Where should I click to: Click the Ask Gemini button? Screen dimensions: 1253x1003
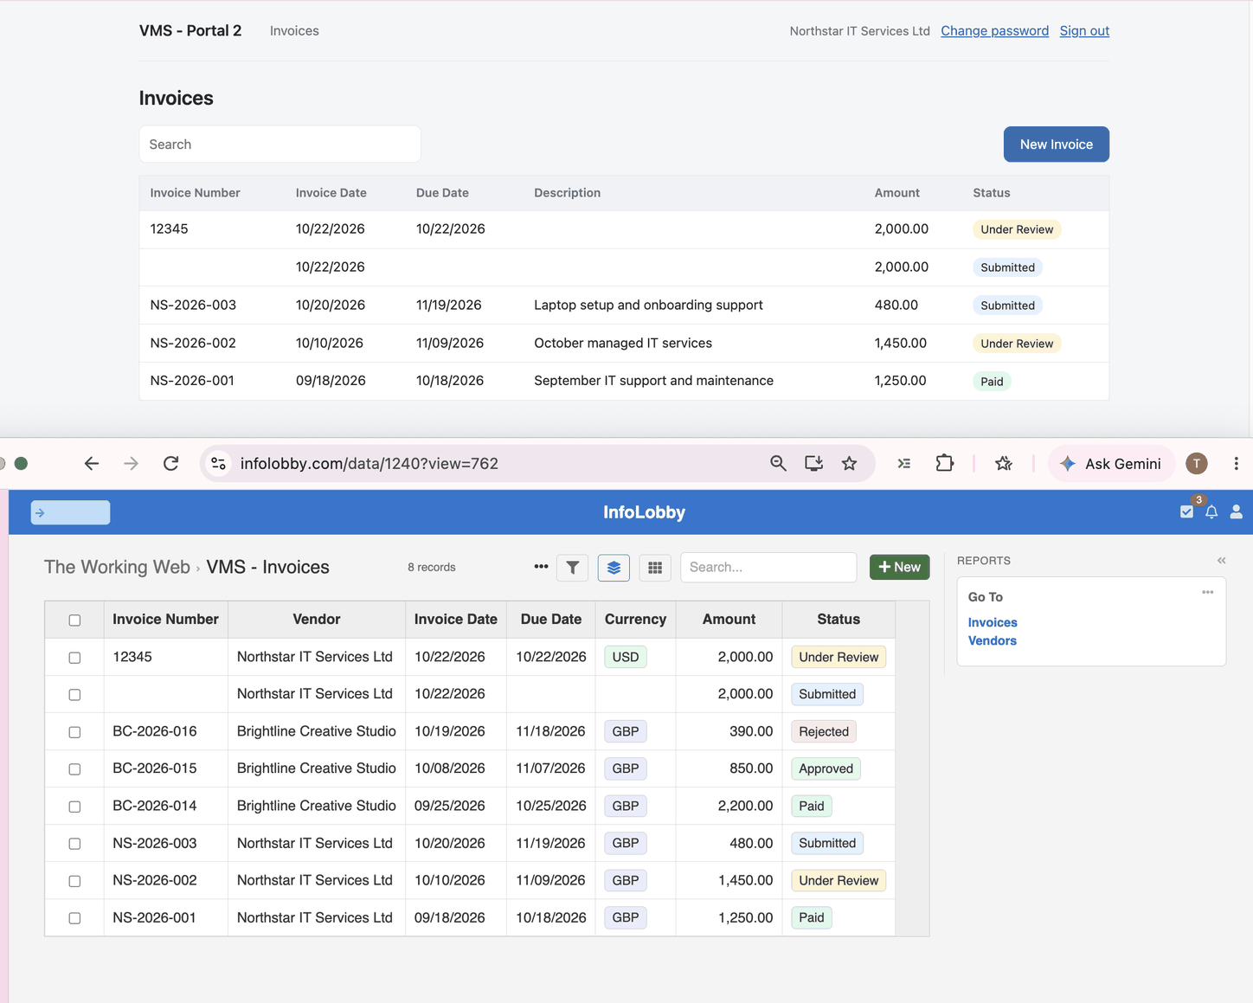(x=1111, y=464)
